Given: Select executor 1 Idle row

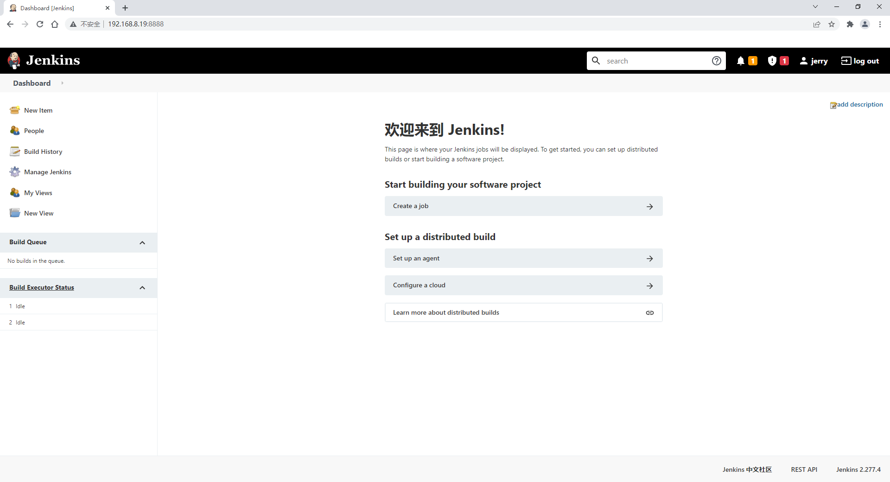Looking at the screenshot, I should click(78, 306).
